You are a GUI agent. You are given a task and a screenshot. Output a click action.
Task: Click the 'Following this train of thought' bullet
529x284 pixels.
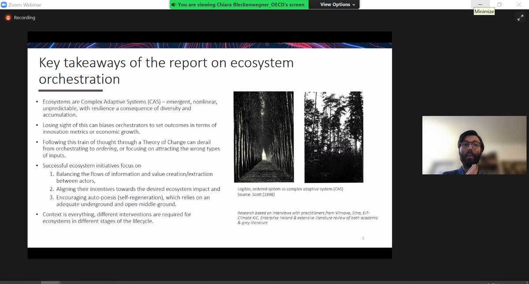(131, 149)
